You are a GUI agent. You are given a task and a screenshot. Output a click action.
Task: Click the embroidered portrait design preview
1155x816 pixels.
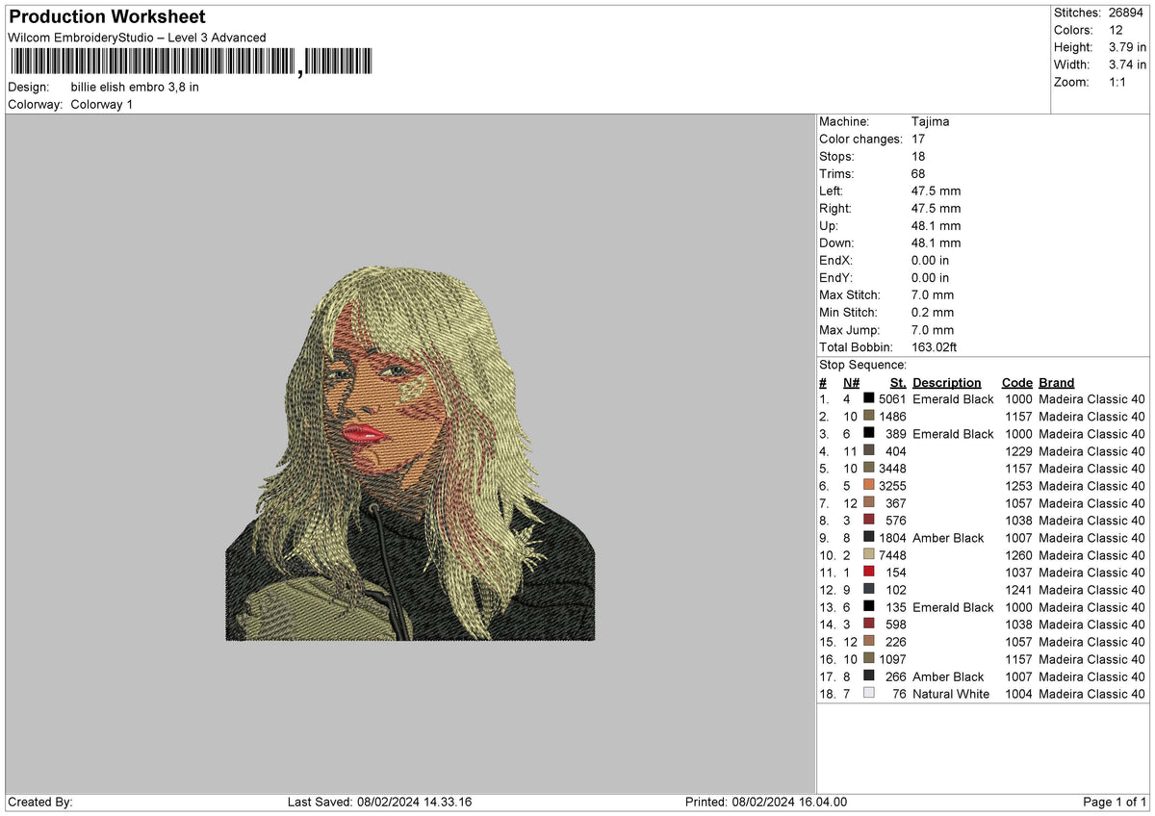[x=410, y=453]
